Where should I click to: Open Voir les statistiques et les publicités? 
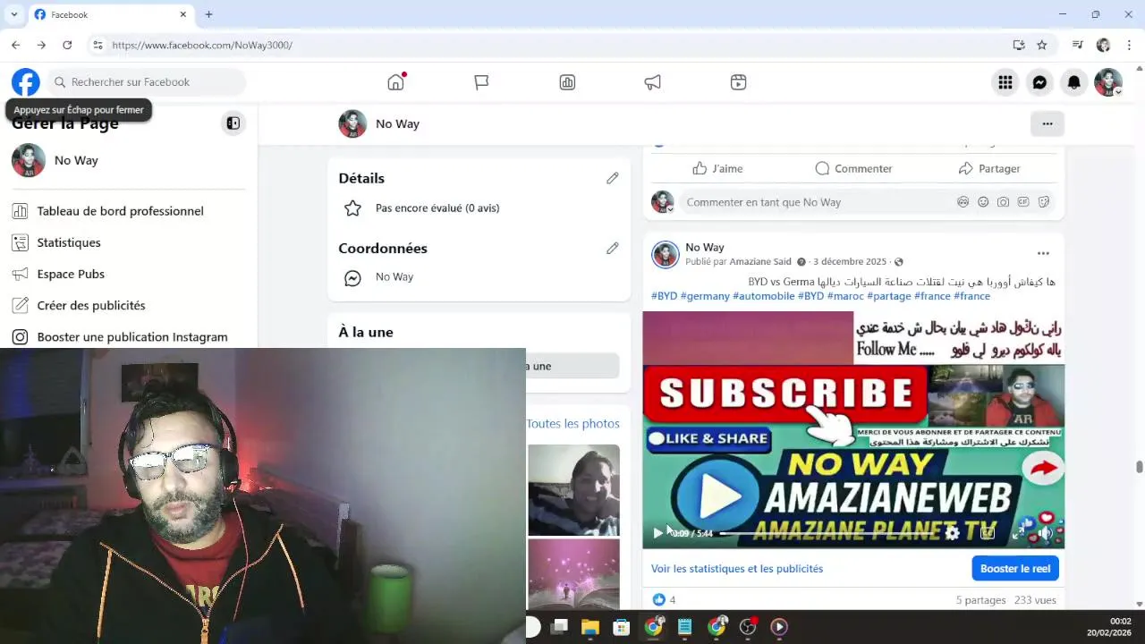pyautogui.click(x=737, y=569)
